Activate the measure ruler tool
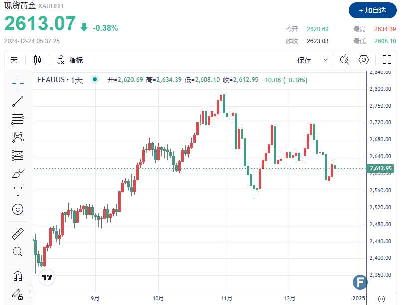This screenshot has height=305, width=403. tap(18, 233)
